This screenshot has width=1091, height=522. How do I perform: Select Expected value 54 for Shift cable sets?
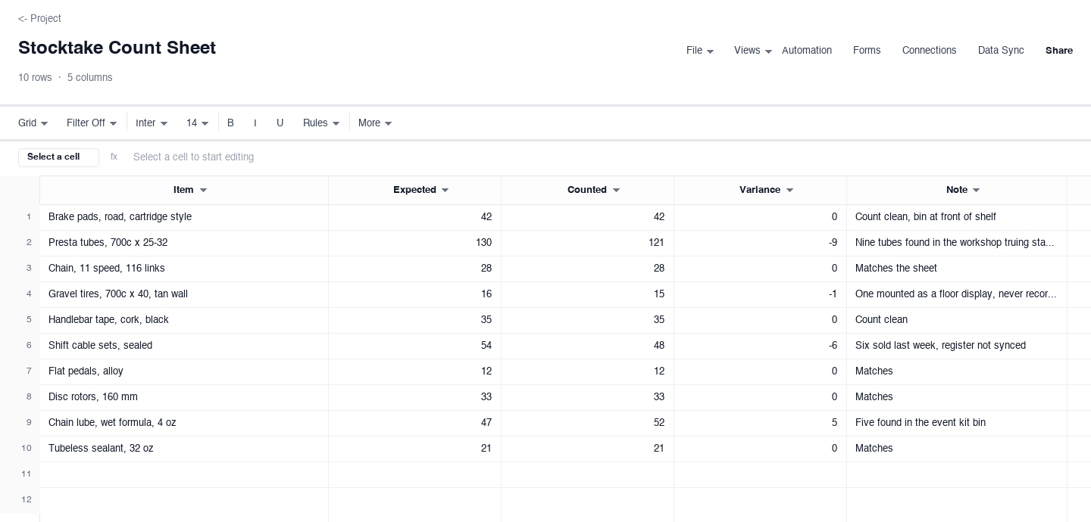click(x=415, y=346)
